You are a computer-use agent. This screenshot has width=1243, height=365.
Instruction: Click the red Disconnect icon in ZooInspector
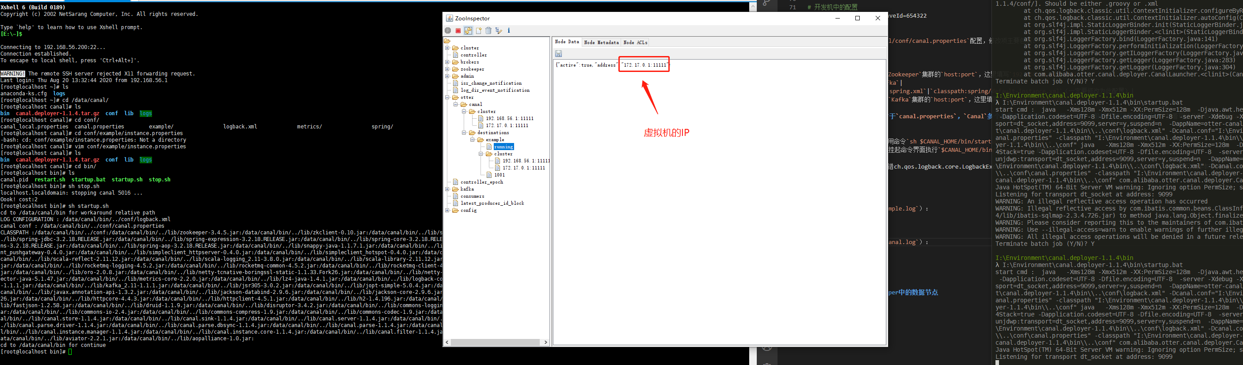pos(458,31)
